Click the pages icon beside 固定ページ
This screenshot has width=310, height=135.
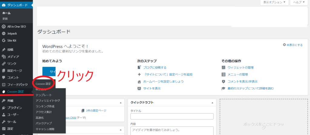click(3, 71)
